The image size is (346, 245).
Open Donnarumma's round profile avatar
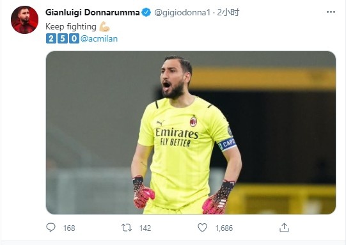pos(24,20)
